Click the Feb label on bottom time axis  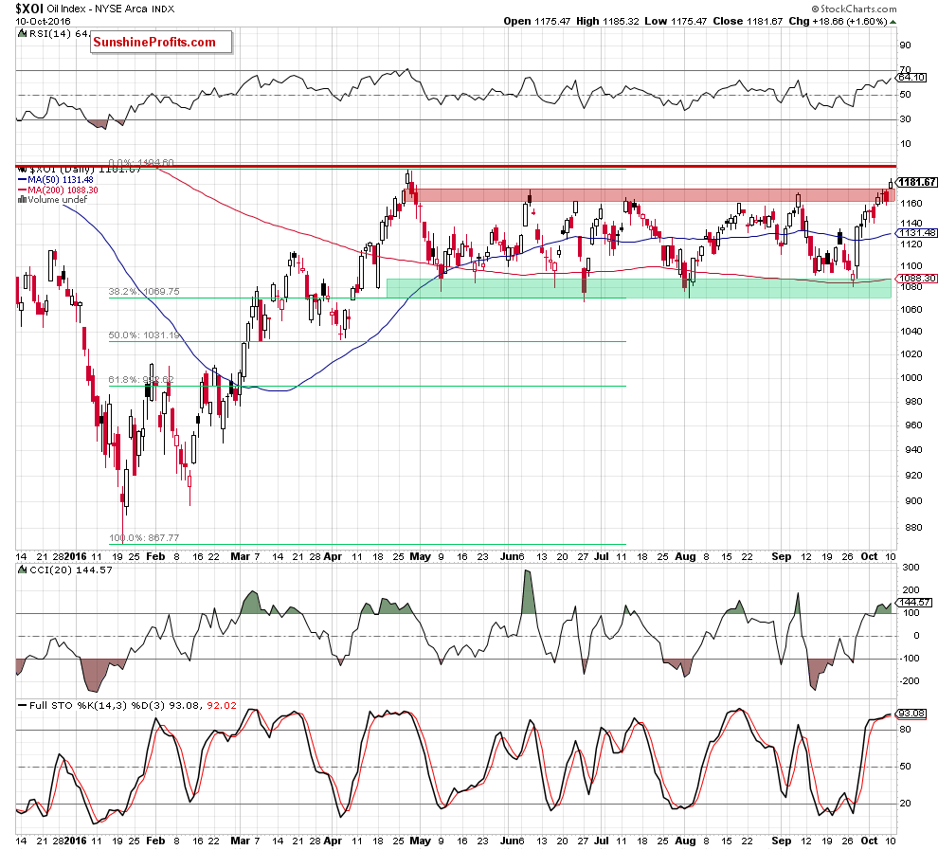(x=155, y=841)
